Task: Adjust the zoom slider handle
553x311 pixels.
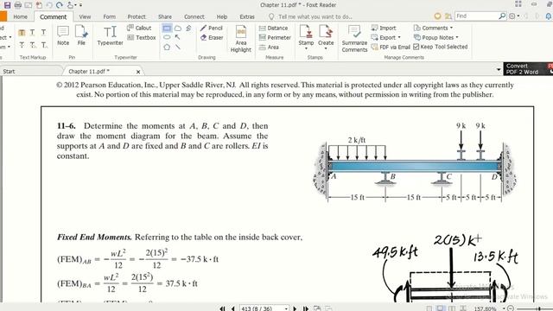Action: coord(539,308)
